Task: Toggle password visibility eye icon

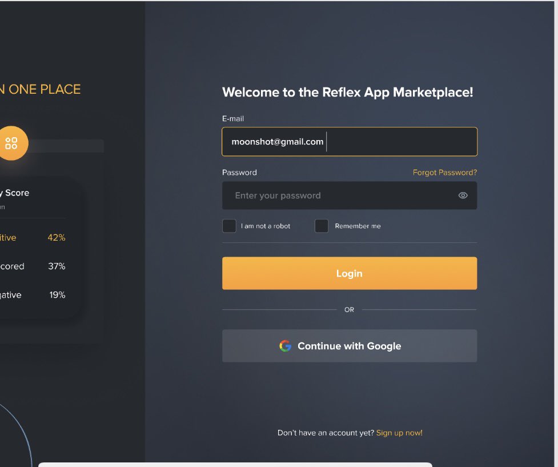Action: point(463,195)
